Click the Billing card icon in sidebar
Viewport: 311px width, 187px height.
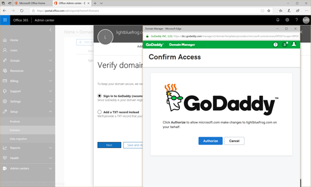pos(5,81)
